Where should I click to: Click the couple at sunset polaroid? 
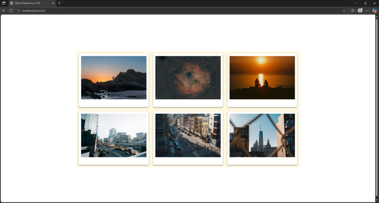click(262, 80)
